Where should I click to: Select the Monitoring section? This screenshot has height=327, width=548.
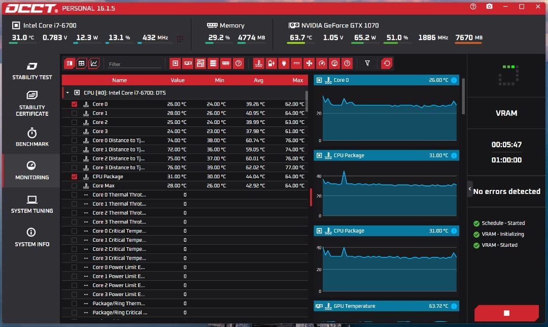click(x=32, y=171)
